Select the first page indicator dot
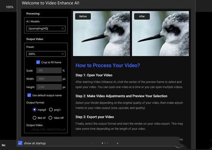Screen dimensions: 212x150 (102, 143)
